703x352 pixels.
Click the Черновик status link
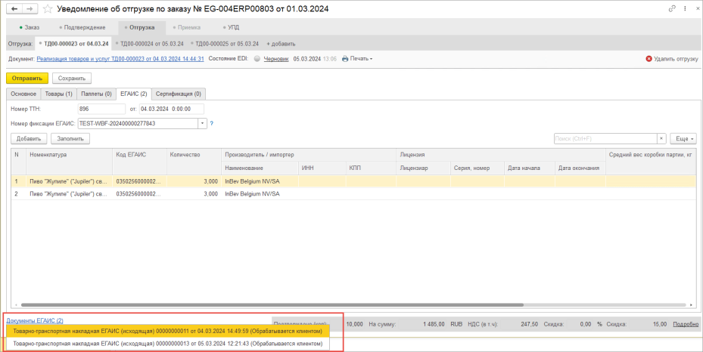click(x=275, y=59)
